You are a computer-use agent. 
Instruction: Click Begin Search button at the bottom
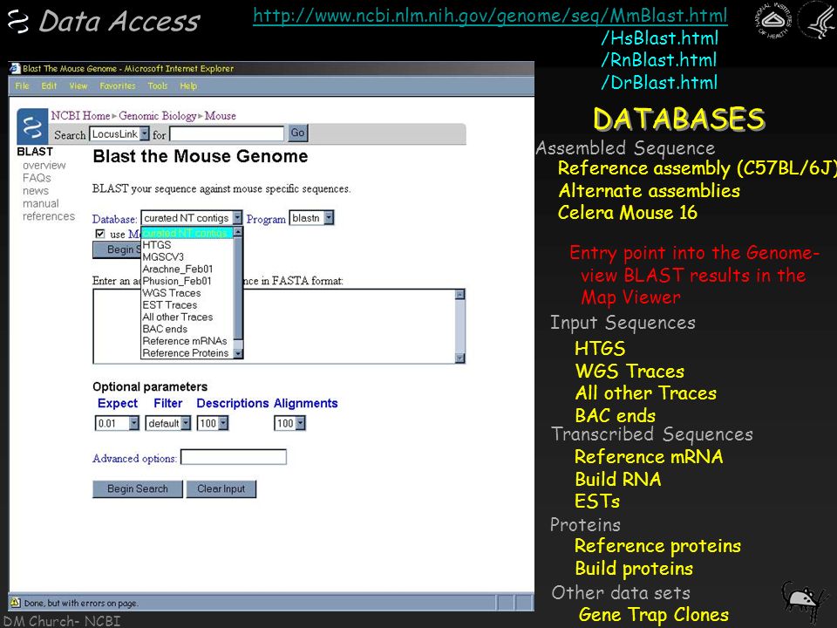pos(138,488)
